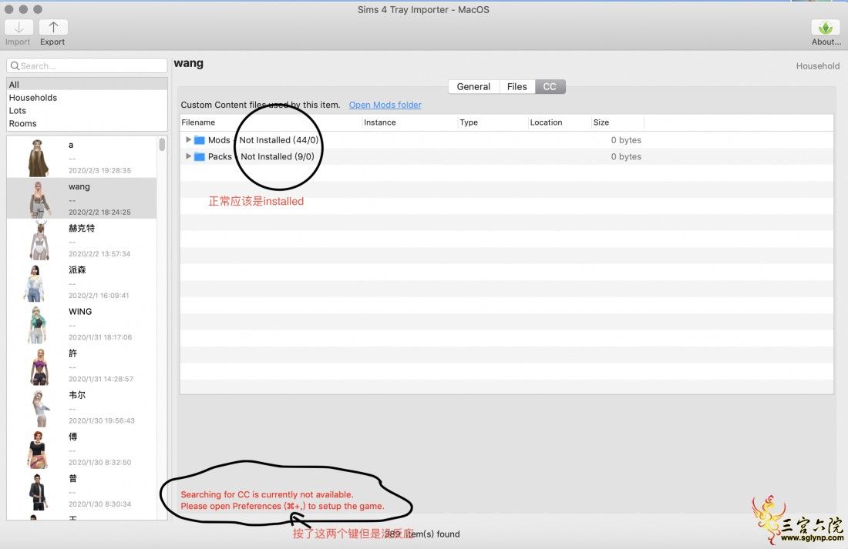Click the Packs row '0 bytes' size
This screenshot has width=848, height=549.
(626, 157)
